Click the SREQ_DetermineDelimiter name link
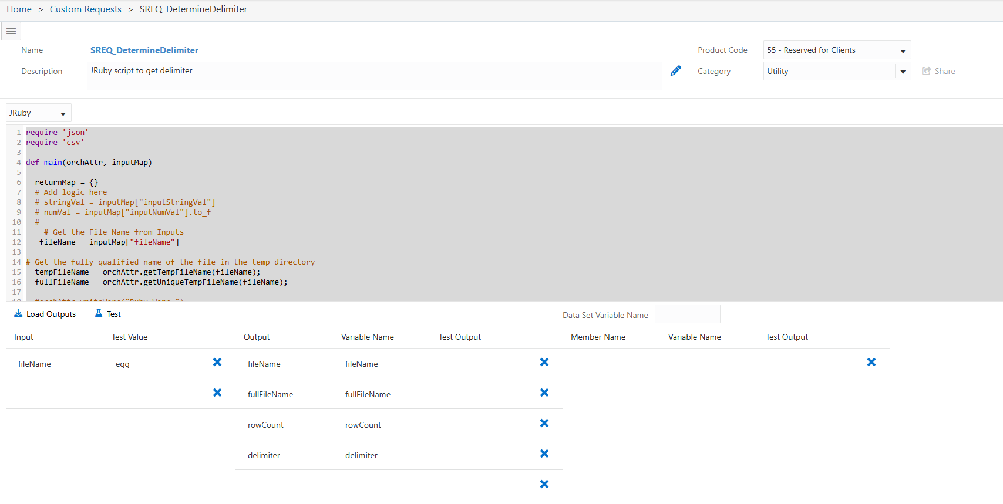 (x=144, y=50)
